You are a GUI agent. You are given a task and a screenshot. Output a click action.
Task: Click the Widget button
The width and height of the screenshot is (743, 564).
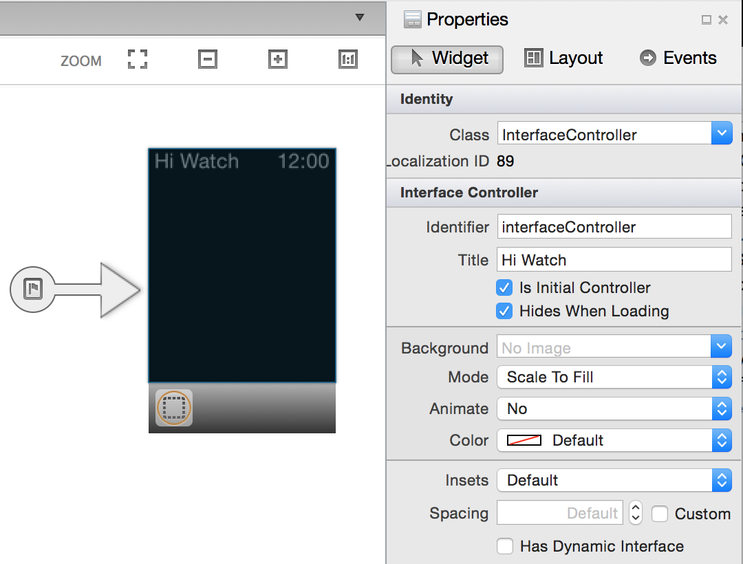pos(446,59)
